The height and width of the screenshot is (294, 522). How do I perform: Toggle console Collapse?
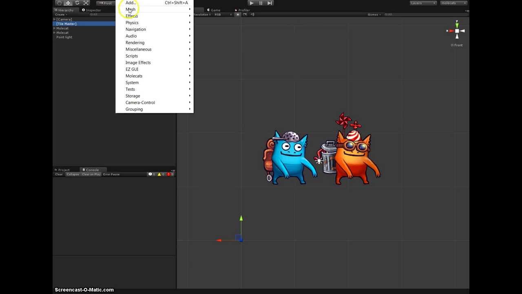[73, 174]
